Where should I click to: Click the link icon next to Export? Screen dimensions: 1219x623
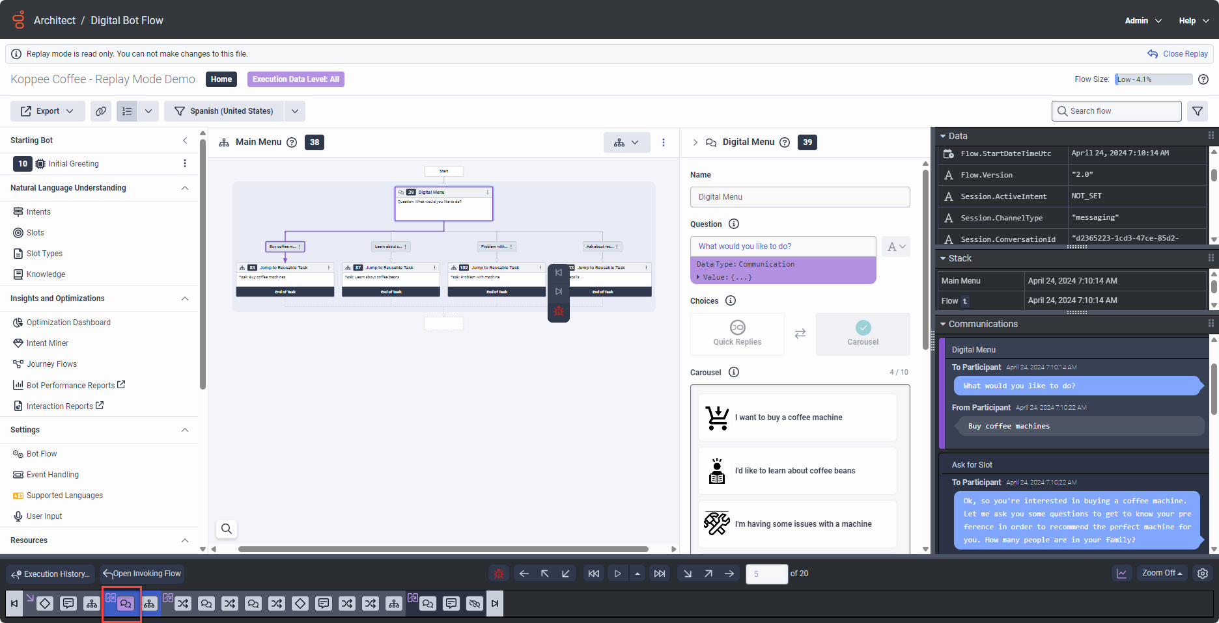click(101, 111)
